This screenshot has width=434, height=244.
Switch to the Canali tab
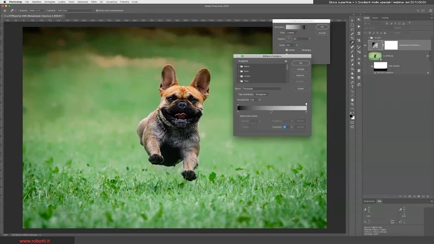pyautogui.click(x=375, y=18)
